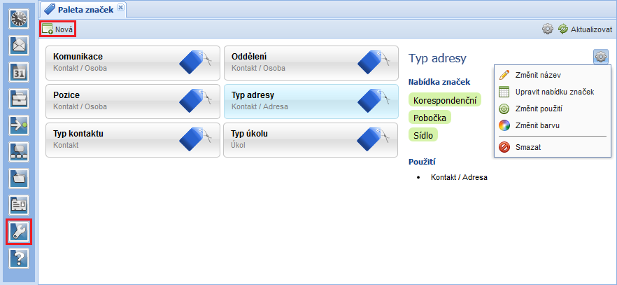617x285 pixels.
Task: Close the Paleta značek tab
Action: [x=120, y=8]
